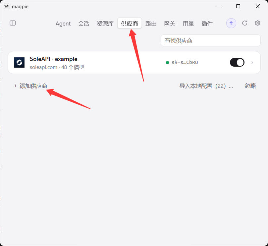Screen dimensions: 268x246
Task: Click the SoleAPI logo icon
Action: tap(19, 62)
